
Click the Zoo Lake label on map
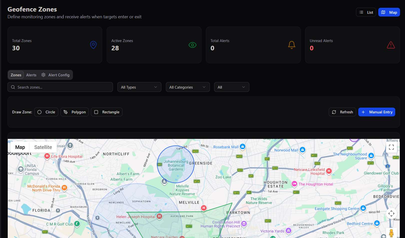point(223,177)
